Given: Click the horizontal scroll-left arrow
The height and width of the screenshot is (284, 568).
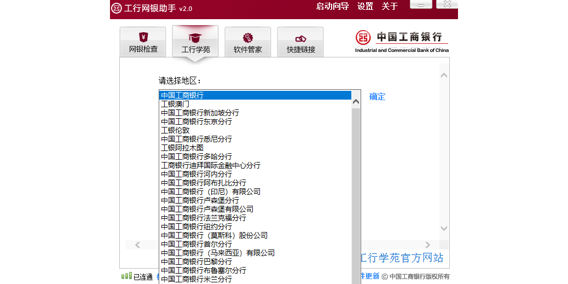Looking at the screenshot, I should point(137,245).
